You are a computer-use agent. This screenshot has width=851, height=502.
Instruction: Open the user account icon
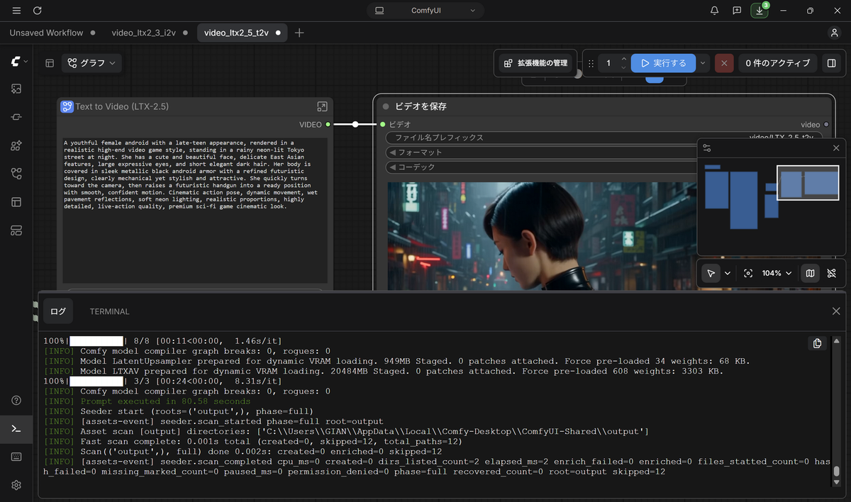(x=834, y=33)
